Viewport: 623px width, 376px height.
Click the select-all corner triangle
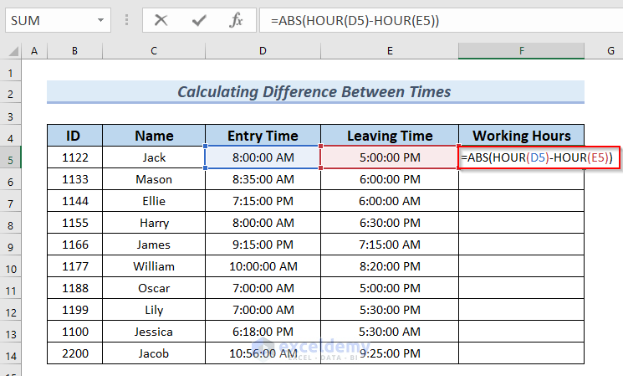(x=13, y=52)
